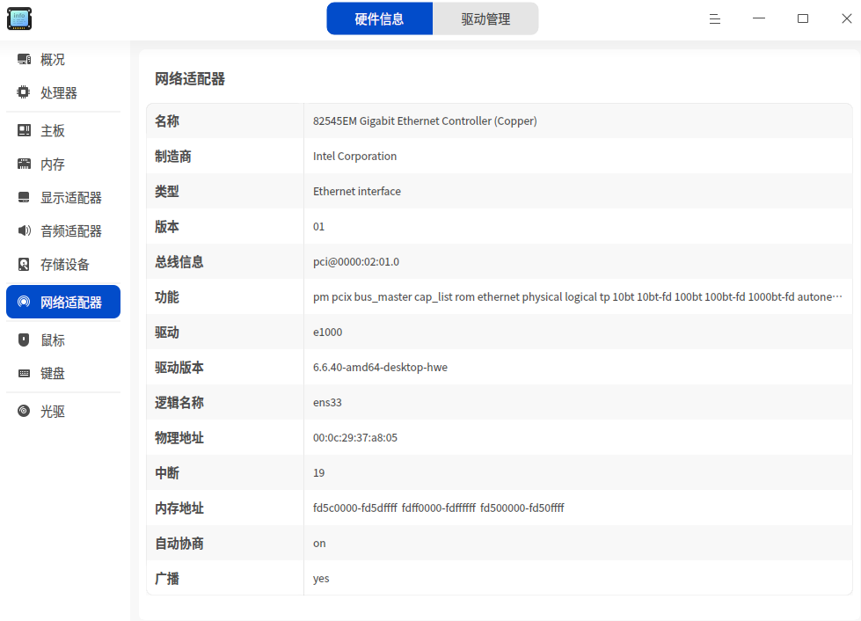
Task: Open the 键盘 sidebar entry
Action: tap(63, 373)
